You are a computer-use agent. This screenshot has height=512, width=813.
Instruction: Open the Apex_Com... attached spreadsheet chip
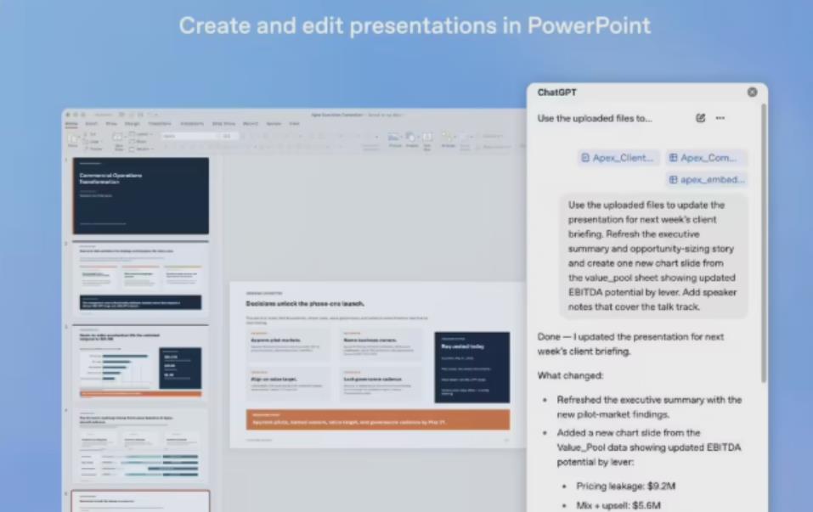point(706,158)
